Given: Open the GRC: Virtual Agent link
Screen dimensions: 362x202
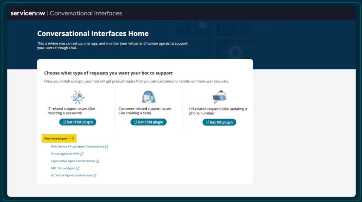Looking at the screenshot, I should [63, 168].
